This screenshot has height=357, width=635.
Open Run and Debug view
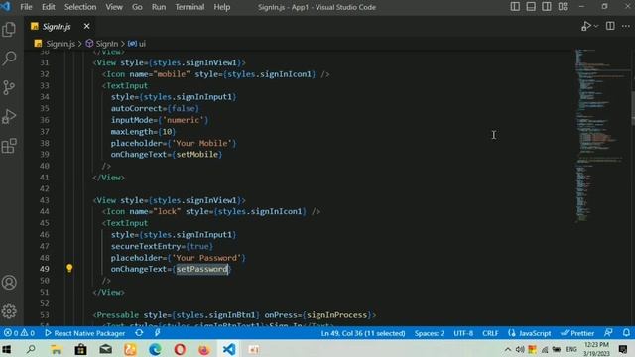coord(9,117)
